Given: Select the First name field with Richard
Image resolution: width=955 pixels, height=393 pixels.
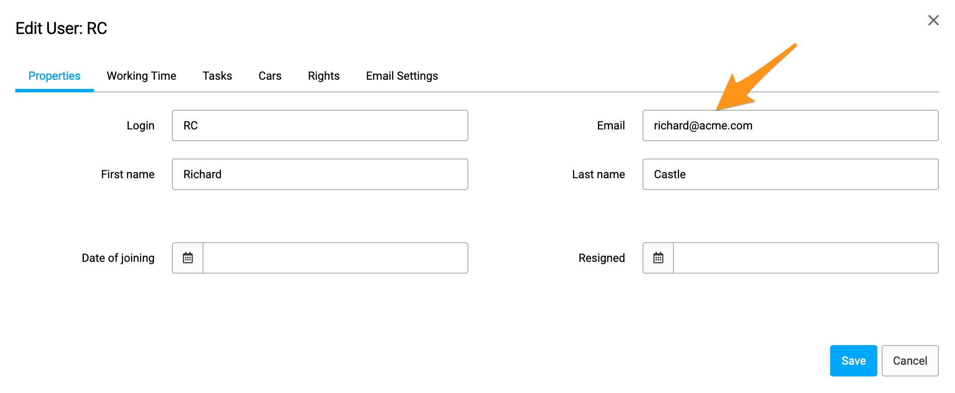Looking at the screenshot, I should [x=320, y=174].
